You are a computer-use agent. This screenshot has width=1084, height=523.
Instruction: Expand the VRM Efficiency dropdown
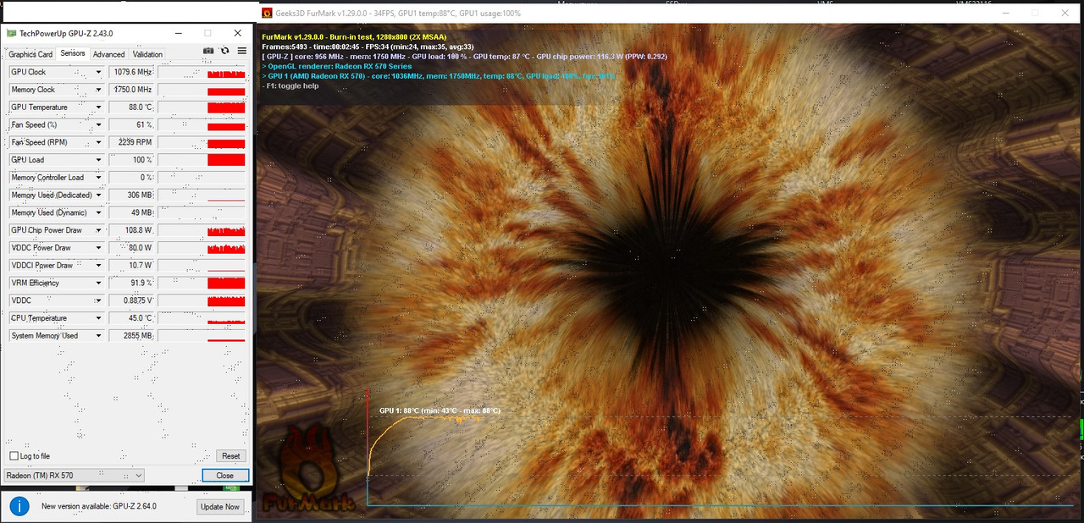pyautogui.click(x=98, y=283)
